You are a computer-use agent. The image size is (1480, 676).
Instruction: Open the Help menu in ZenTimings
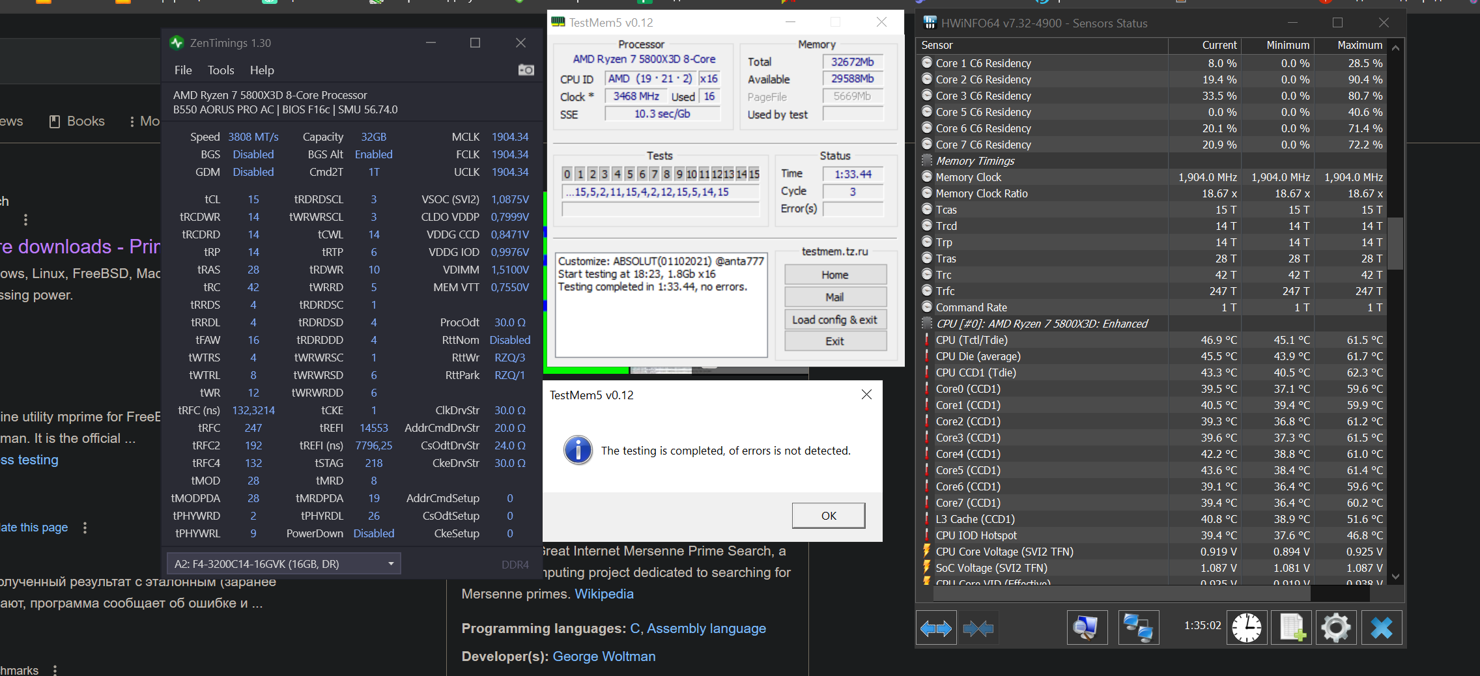coord(262,70)
